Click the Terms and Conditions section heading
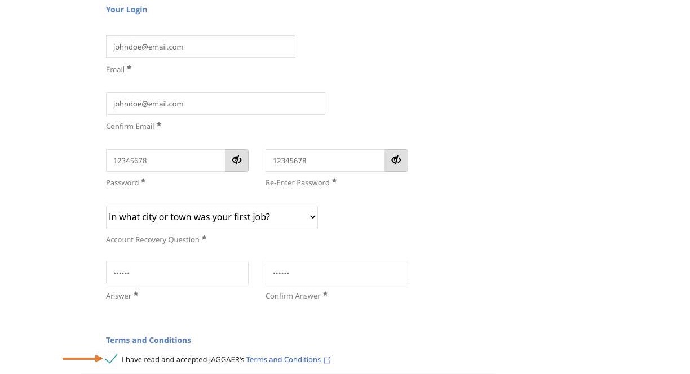Viewport: 690px width, 374px height. (148, 340)
